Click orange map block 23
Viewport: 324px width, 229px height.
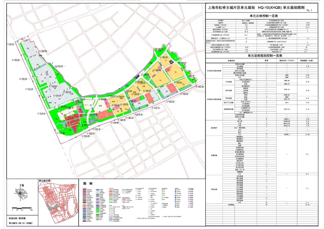coord(183,84)
